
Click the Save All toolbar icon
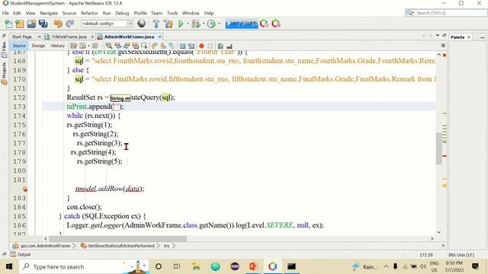point(43,24)
